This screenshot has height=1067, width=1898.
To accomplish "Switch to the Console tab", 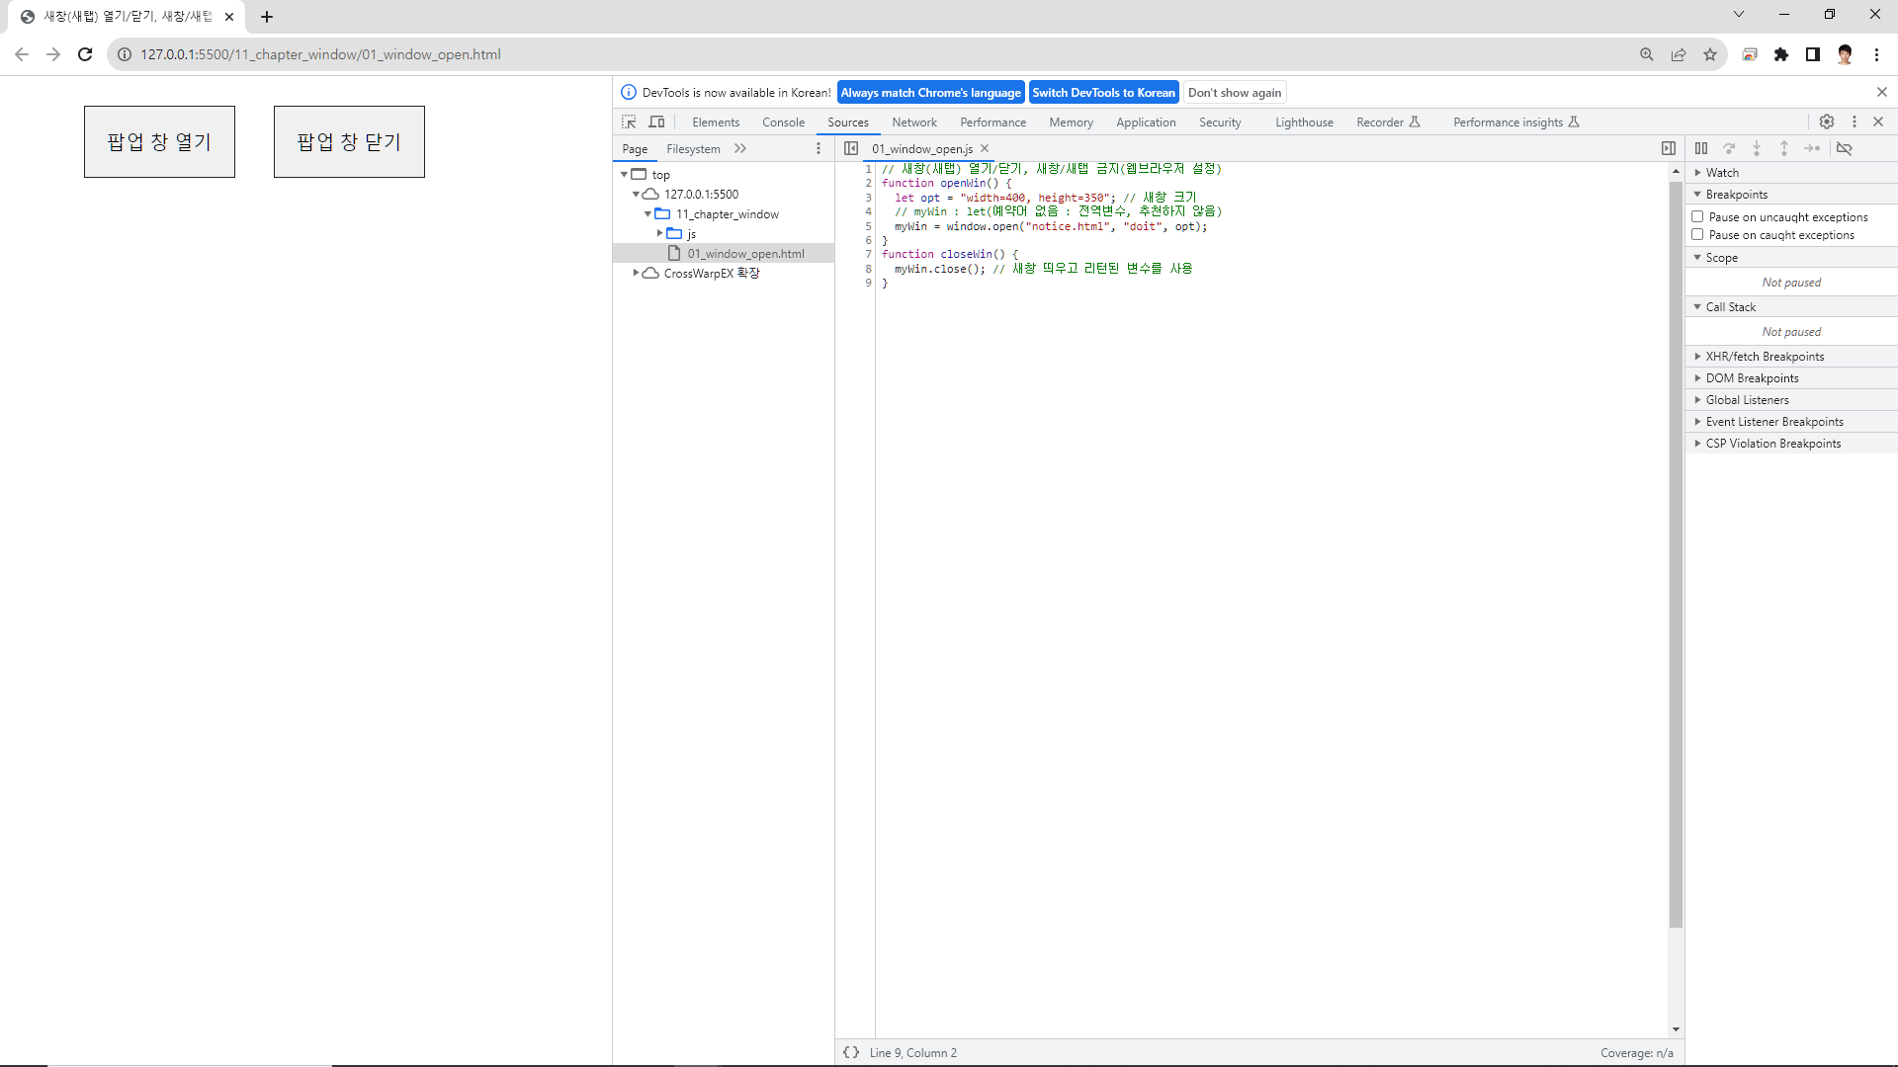I will [783, 123].
